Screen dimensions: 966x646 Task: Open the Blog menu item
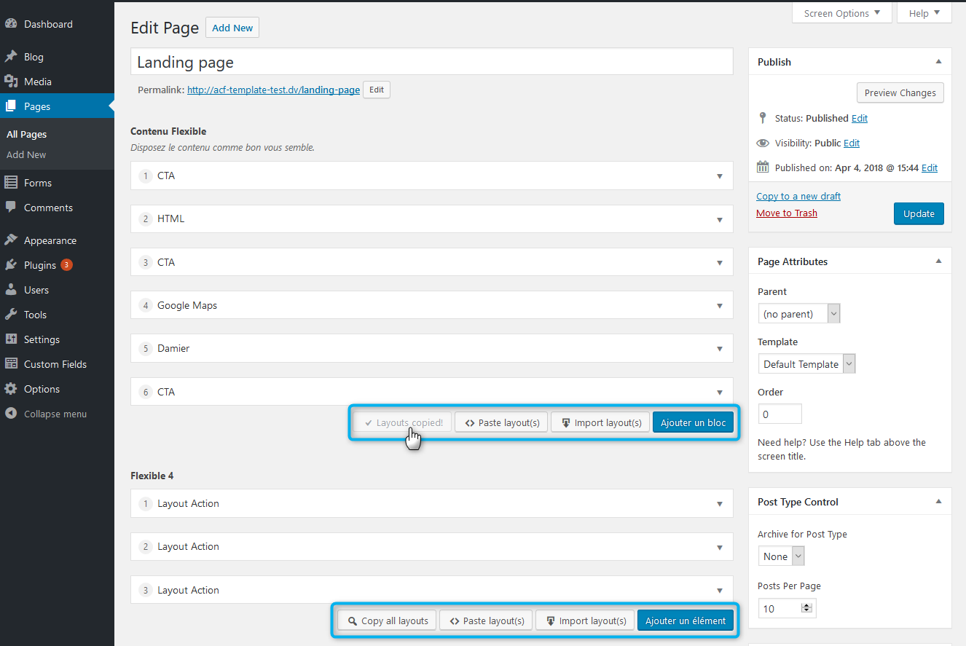(x=34, y=57)
